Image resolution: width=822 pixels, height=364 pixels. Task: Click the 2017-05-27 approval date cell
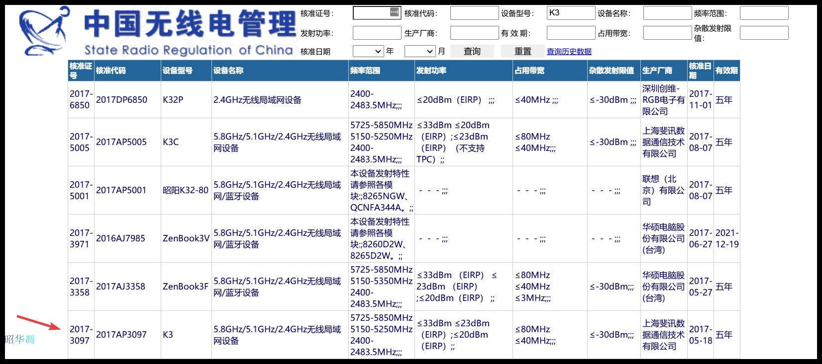pos(700,287)
